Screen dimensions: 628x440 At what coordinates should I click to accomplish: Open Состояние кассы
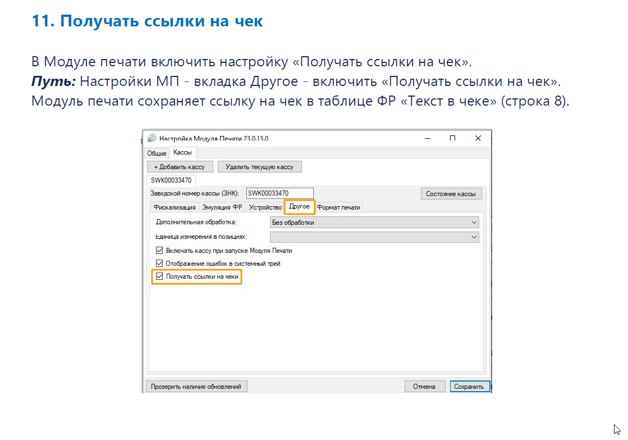[x=451, y=194]
